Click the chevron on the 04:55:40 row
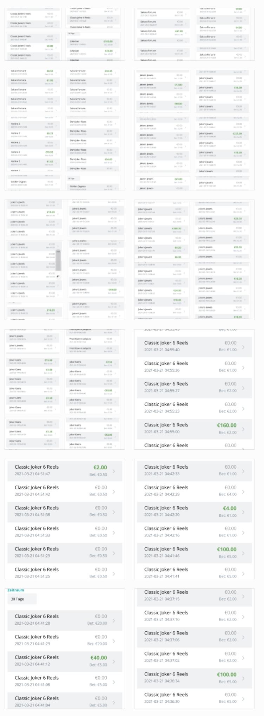This screenshot has height=716, width=264. tap(243, 347)
